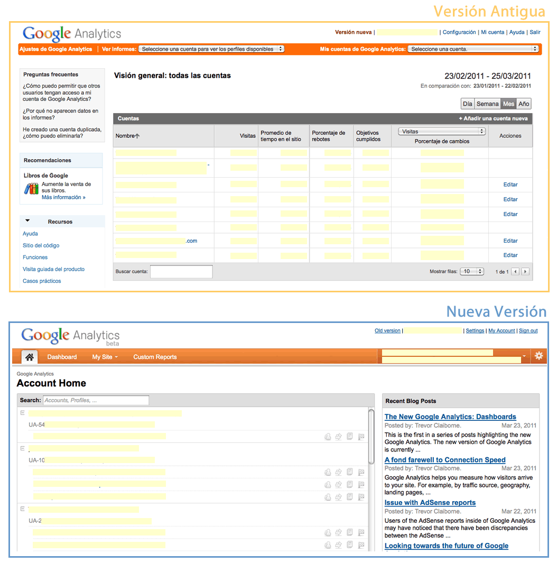Click goals flag icon under UA-54
The width and height of the screenshot is (557, 563).
[361, 437]
